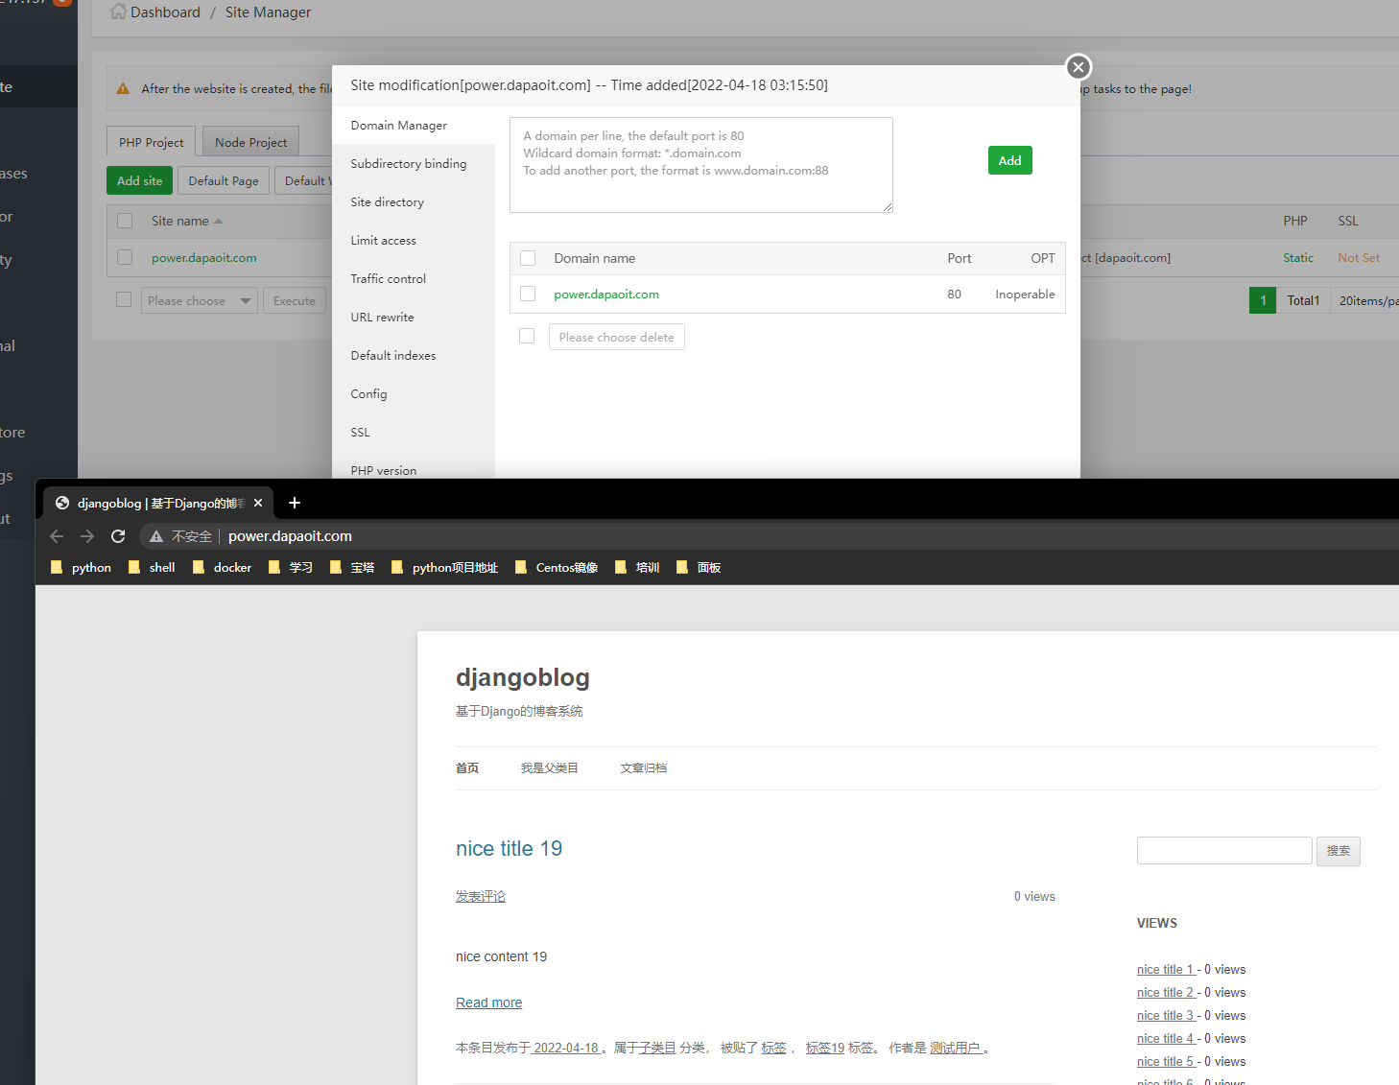The width and height of the screenshot is (1399, 1085).
Task: Click the 搜索 search button on blog
Action: tap(1339, 851)
